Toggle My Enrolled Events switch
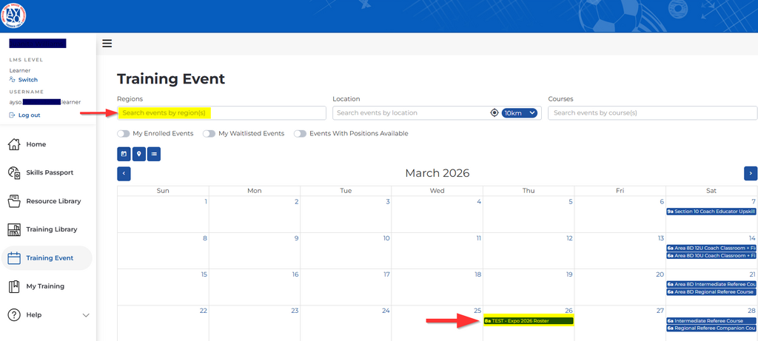 point(124,134)
